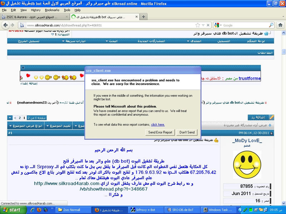286x214 pixels.
Task: Click the smiley face avatar image
Action: (x=247, y=165)
